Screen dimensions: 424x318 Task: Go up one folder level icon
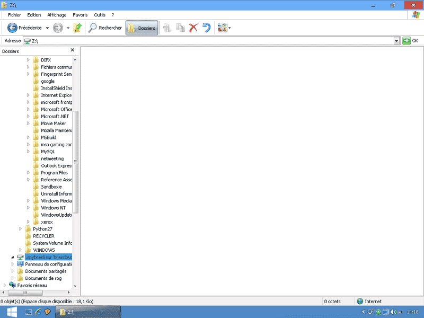77,28
